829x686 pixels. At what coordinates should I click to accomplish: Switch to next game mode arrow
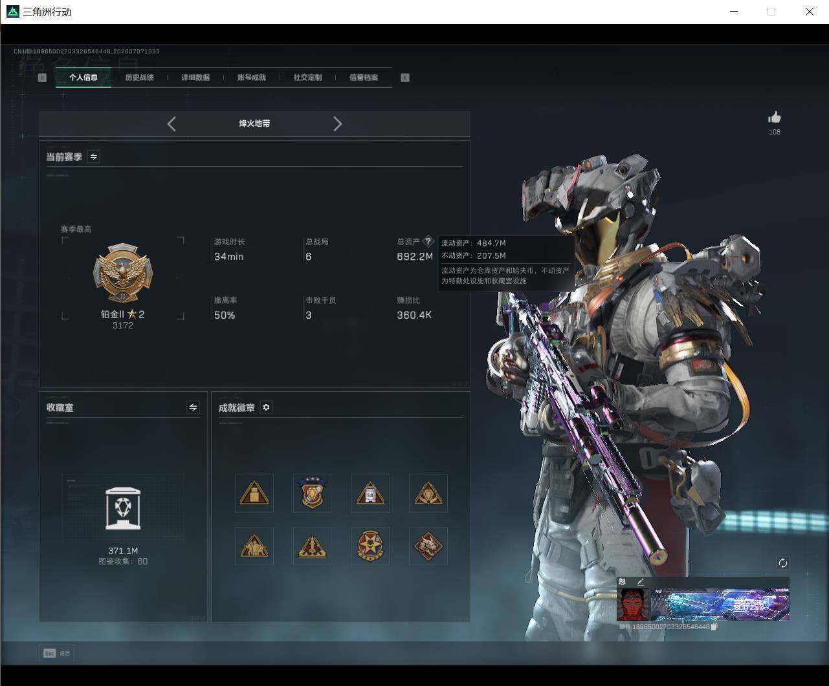point(337,123)
